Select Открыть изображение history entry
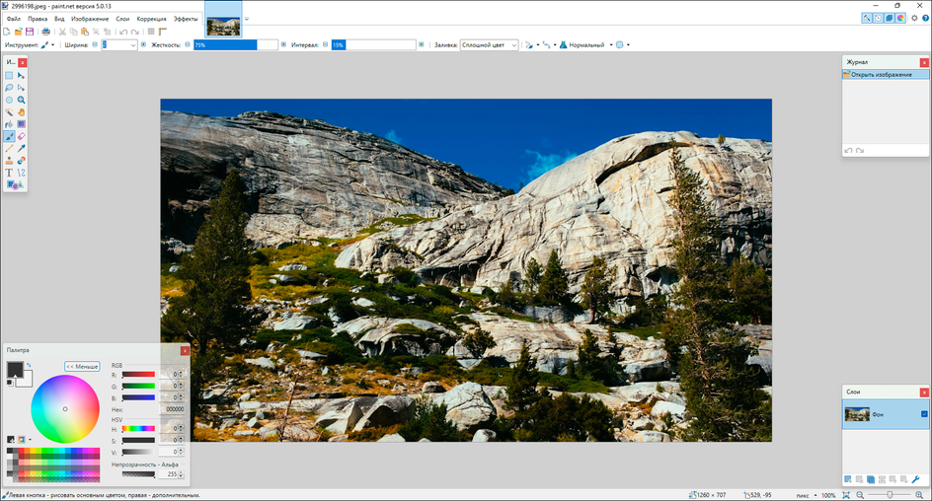The width and height of the screenshot is (932, 501). click(885, 74)
